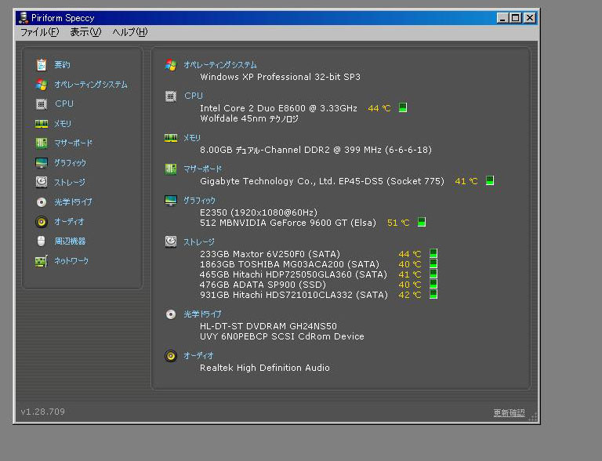
Task: Select the CPU sidebar entry
Action: click(x=64, y=103)
